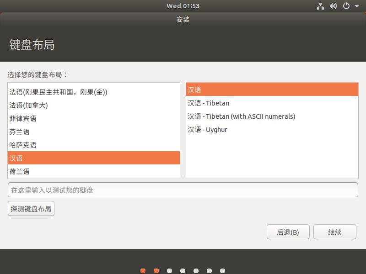Image resolution: width=366 pixels, height=274 pixels.
Task: Select 汉语 in the left language list
Action: click(46, 158)
